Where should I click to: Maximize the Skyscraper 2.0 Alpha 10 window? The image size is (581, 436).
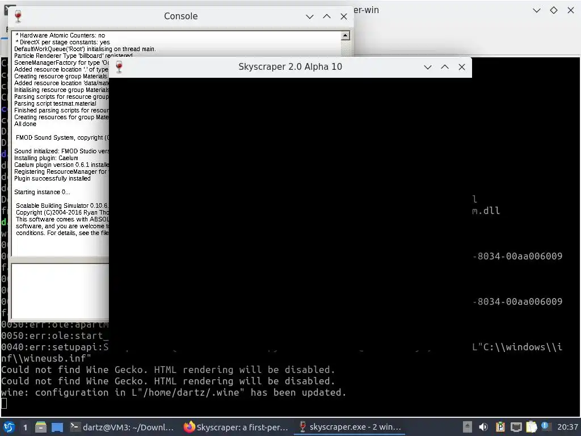pyautogui.click(x=445, y=67)
